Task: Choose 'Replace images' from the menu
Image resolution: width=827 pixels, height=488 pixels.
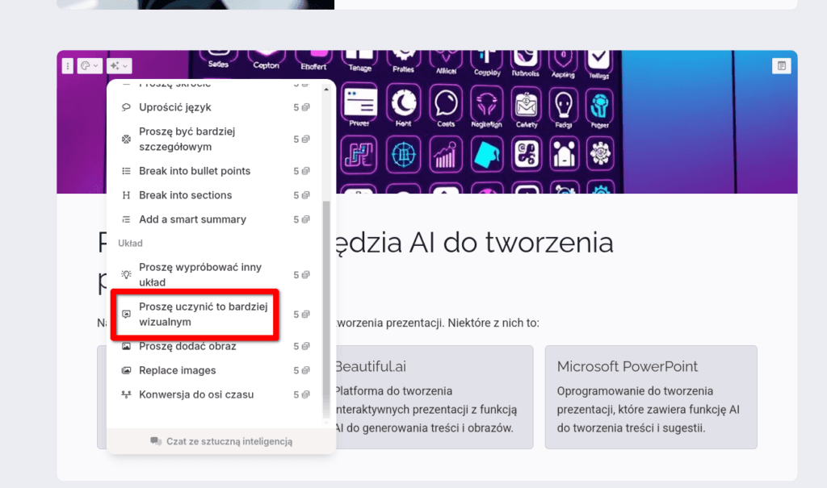Action: click(x=215, y=370)
